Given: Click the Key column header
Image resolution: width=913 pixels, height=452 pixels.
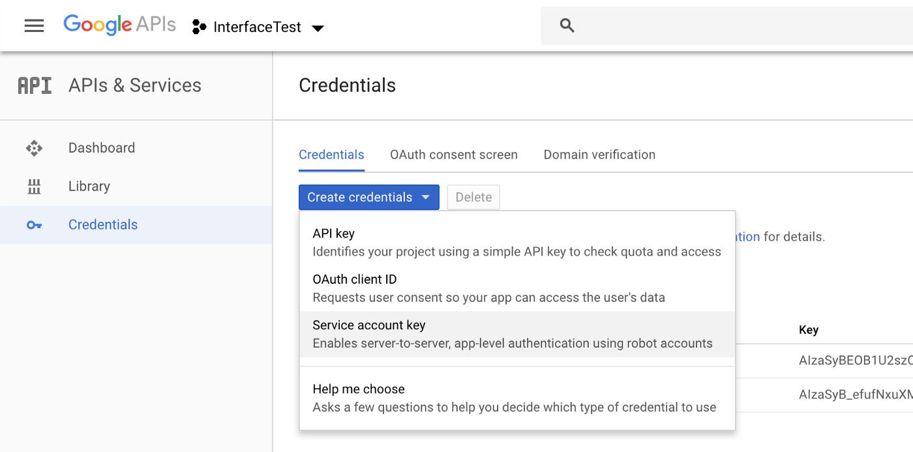Looking at the screenshot, I should tap(809, 330).
